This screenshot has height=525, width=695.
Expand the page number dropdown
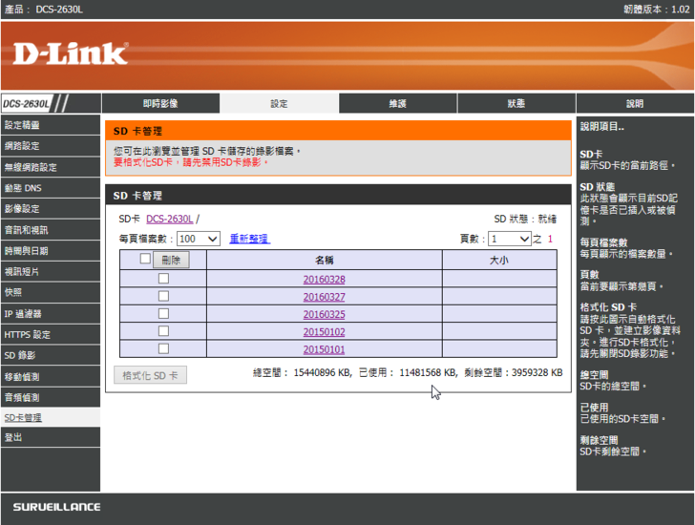pyautogui.click(x=509, y=239)
